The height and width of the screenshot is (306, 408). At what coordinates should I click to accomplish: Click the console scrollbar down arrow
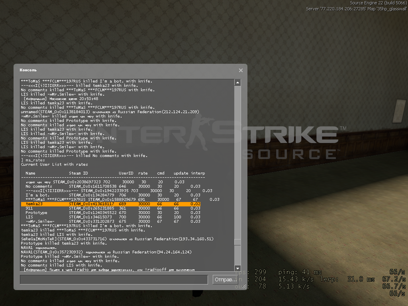237,268
